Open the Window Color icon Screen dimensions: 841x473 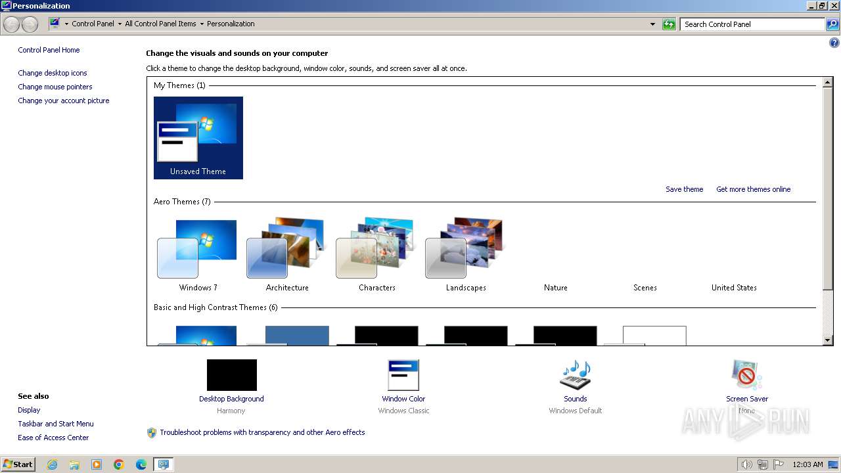pyautogui.click(x=403, y=375)
